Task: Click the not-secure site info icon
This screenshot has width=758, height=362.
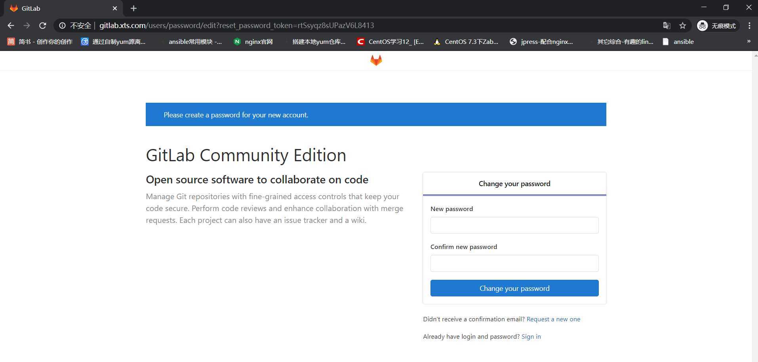Action: pyautogui.click(x=62, y=26)
